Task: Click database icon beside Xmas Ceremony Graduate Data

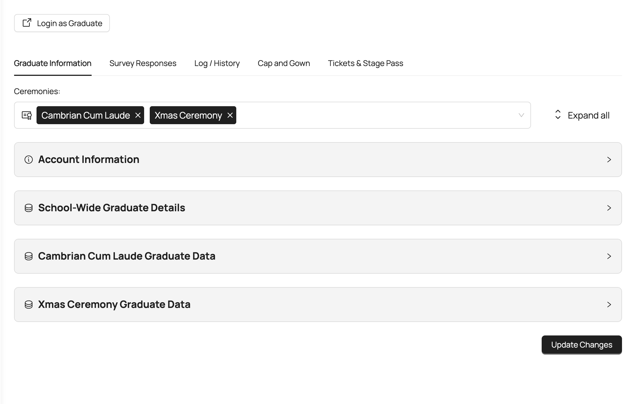Action: (29, 305)
